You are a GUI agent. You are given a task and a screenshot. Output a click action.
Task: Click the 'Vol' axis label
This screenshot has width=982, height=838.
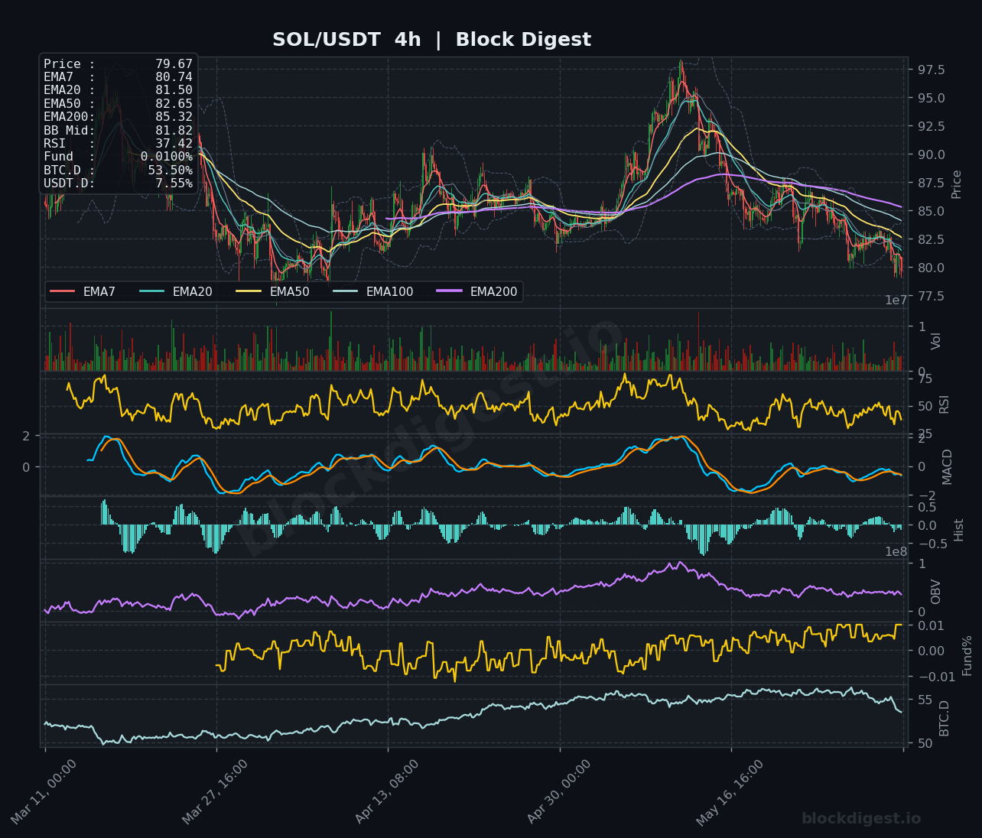tap(936, 341)
